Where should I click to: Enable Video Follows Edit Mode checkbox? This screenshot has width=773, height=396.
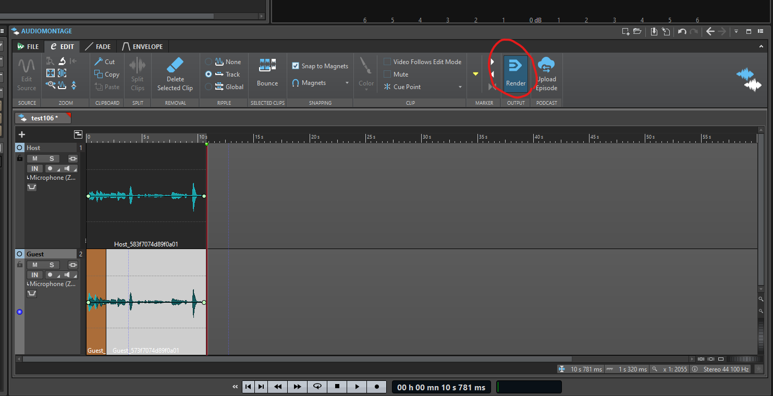pyautogui.click(x=387, y=61)
